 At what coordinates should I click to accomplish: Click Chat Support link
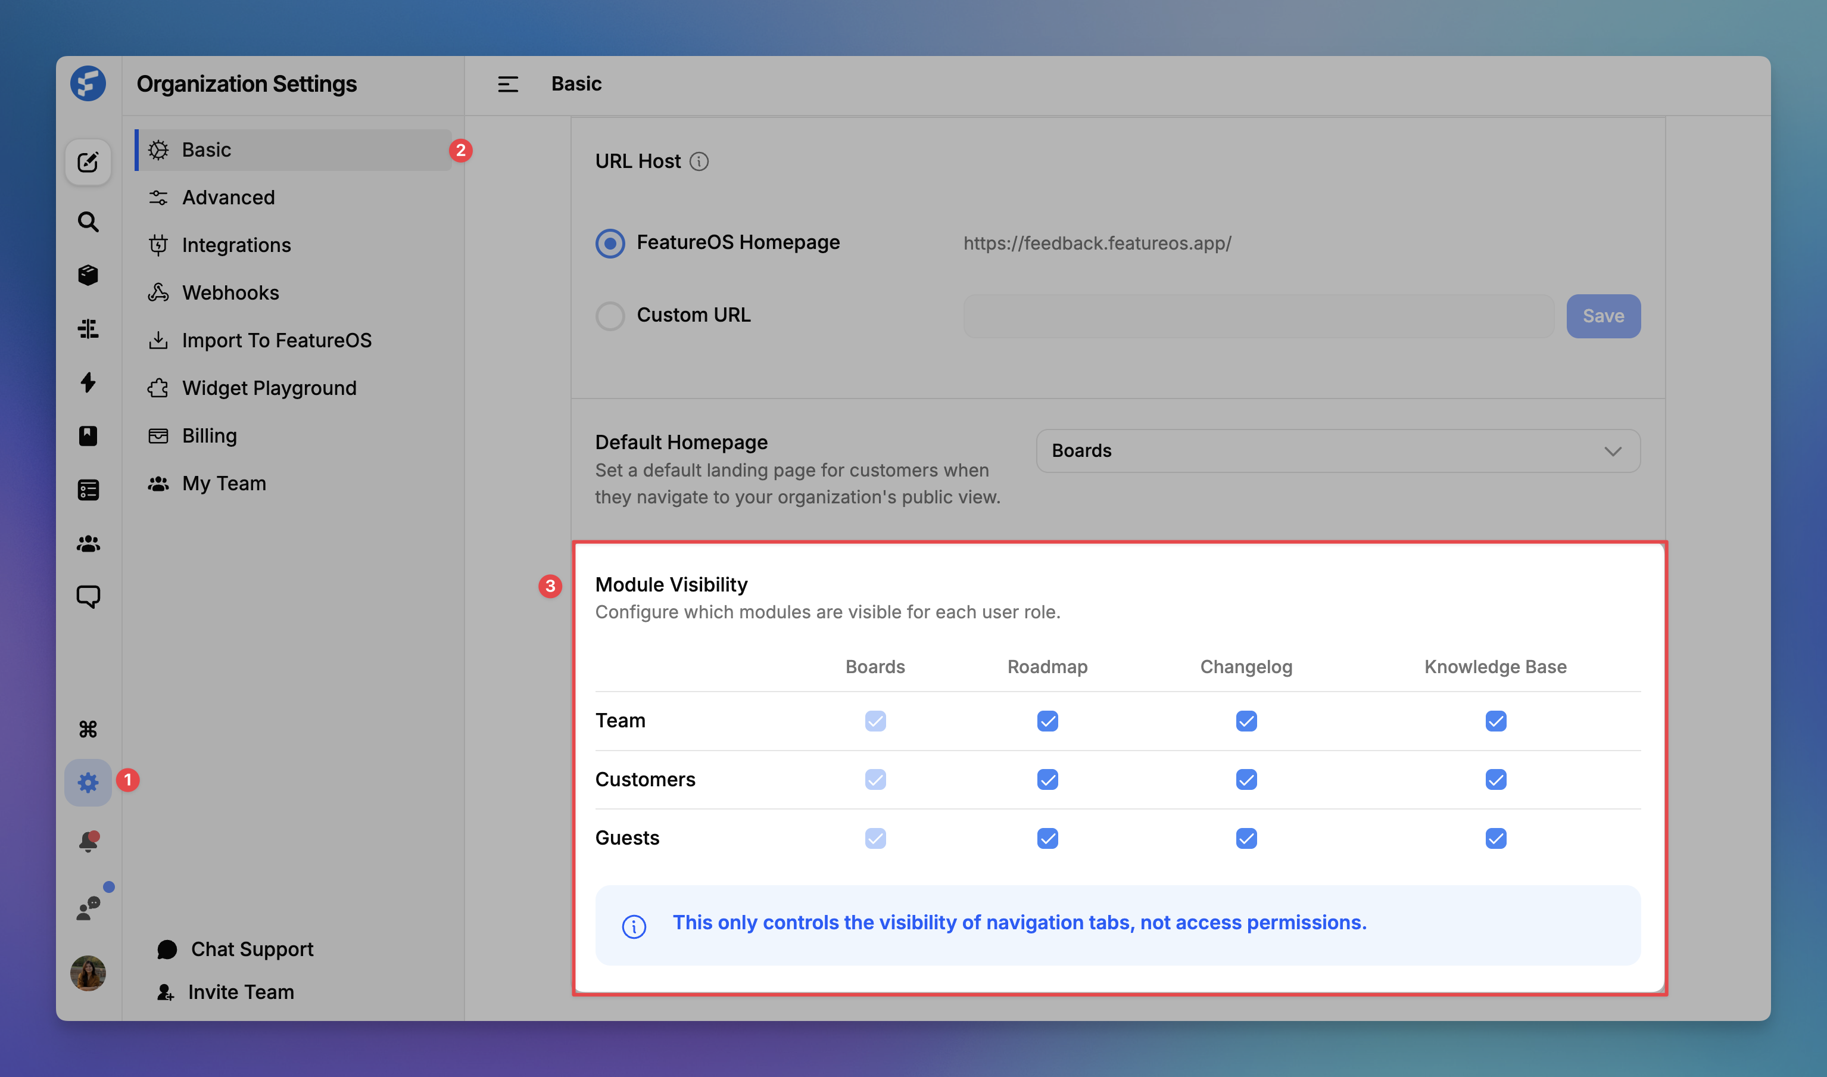(x=235, y=950)
